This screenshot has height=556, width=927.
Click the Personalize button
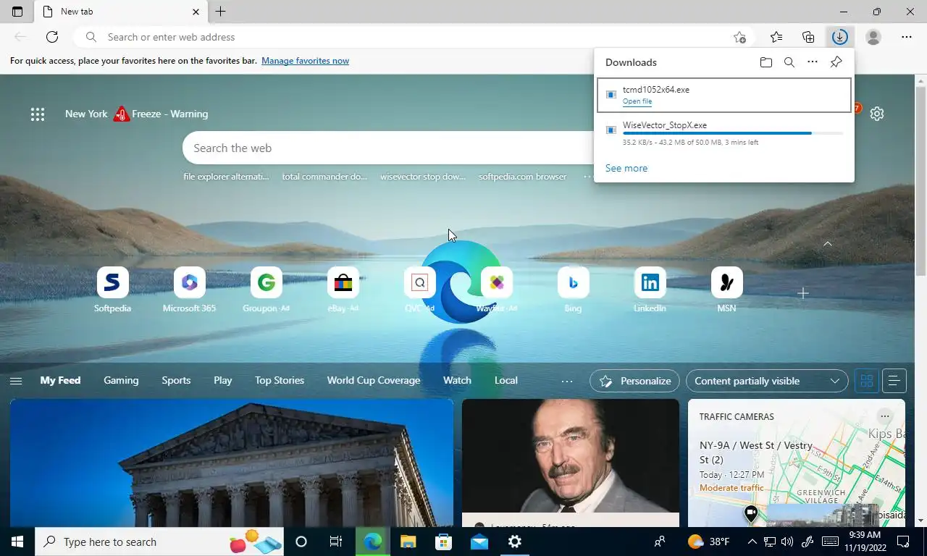(635, 381)
